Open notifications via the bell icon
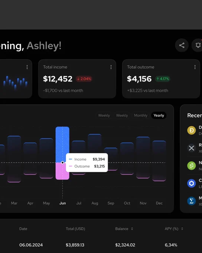 click(198, 45)
